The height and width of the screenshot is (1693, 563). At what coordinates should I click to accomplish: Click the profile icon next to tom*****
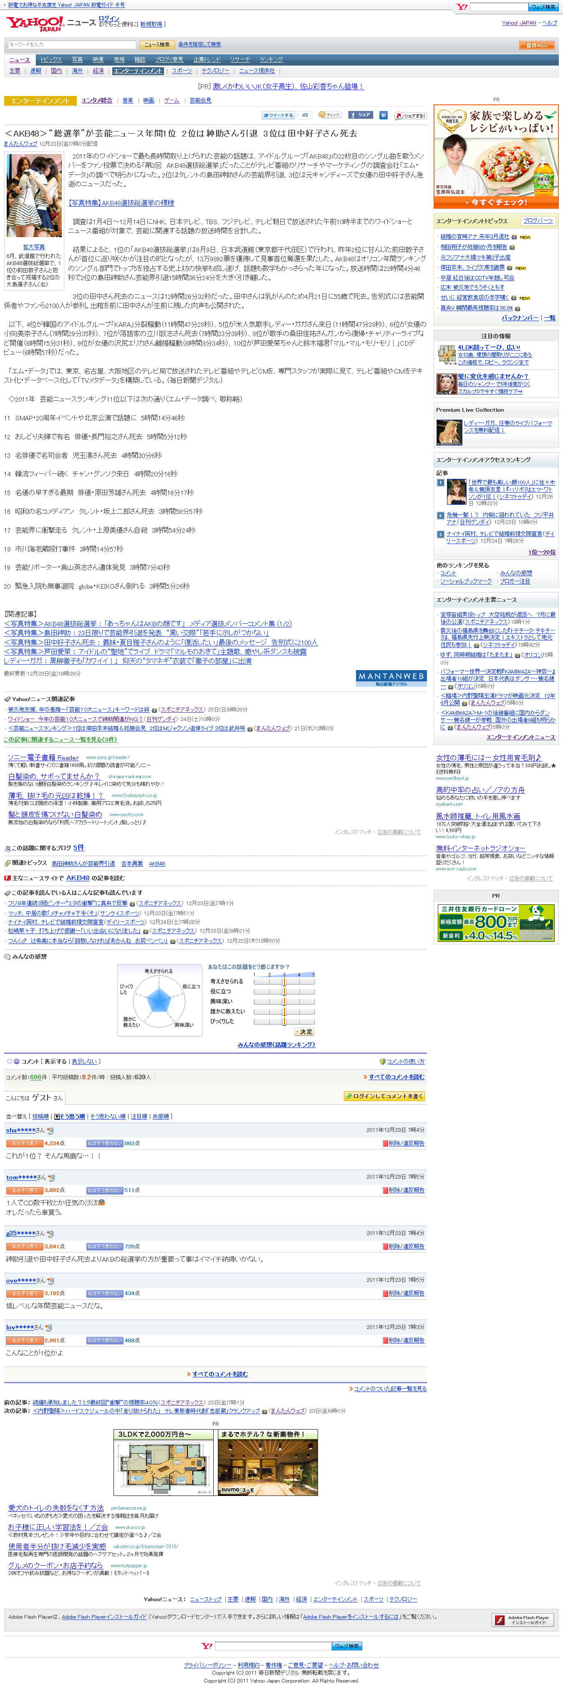[x=52, y=1177]
